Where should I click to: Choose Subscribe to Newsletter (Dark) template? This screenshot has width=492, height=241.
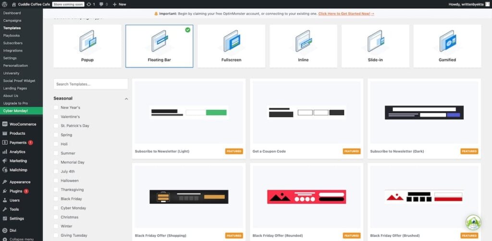coord(424,118)
